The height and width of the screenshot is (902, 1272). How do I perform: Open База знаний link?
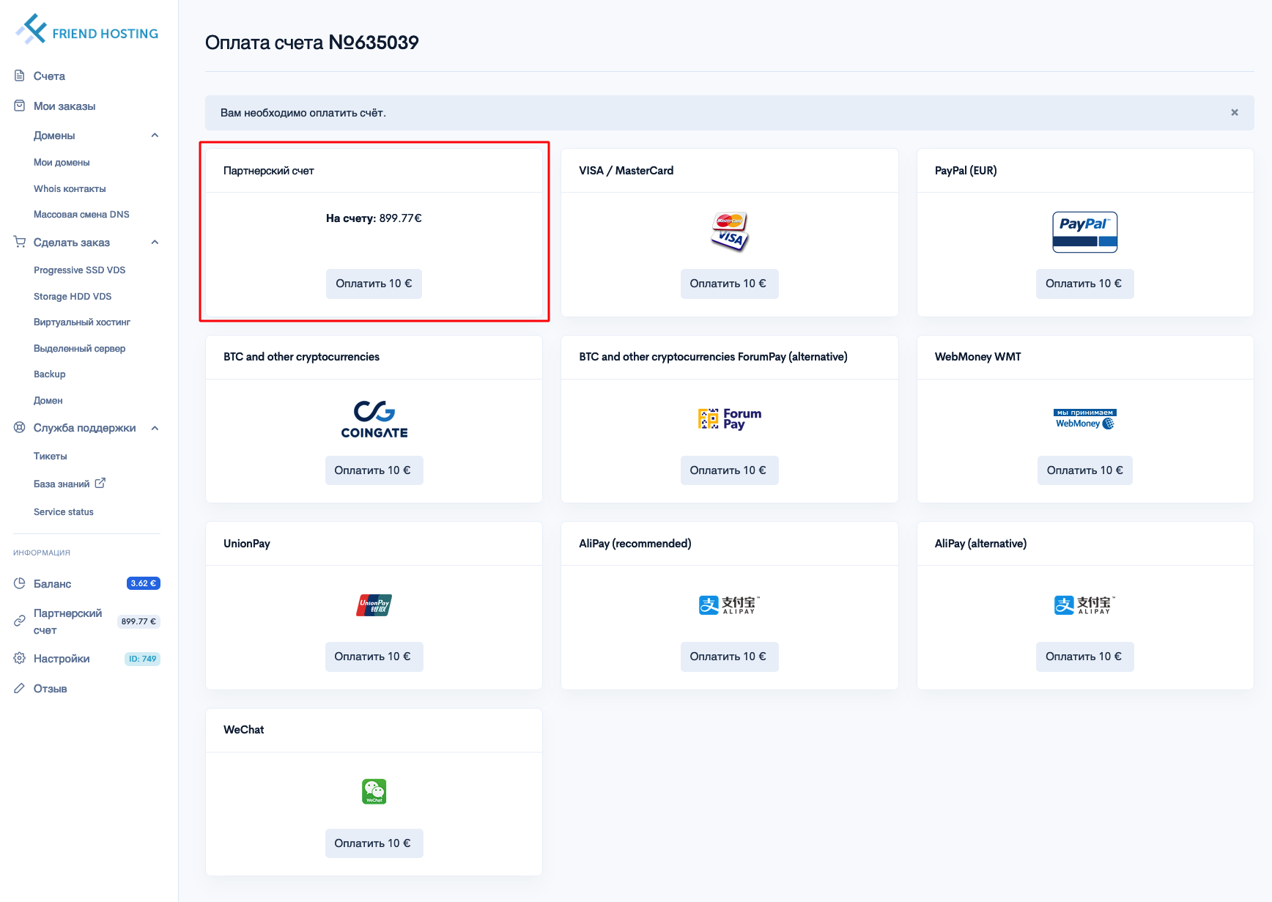(62, 484)
